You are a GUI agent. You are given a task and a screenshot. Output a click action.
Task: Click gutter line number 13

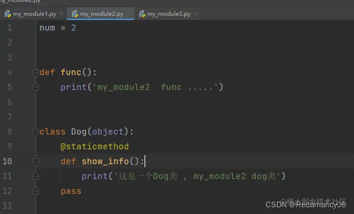tap(7, 206)
